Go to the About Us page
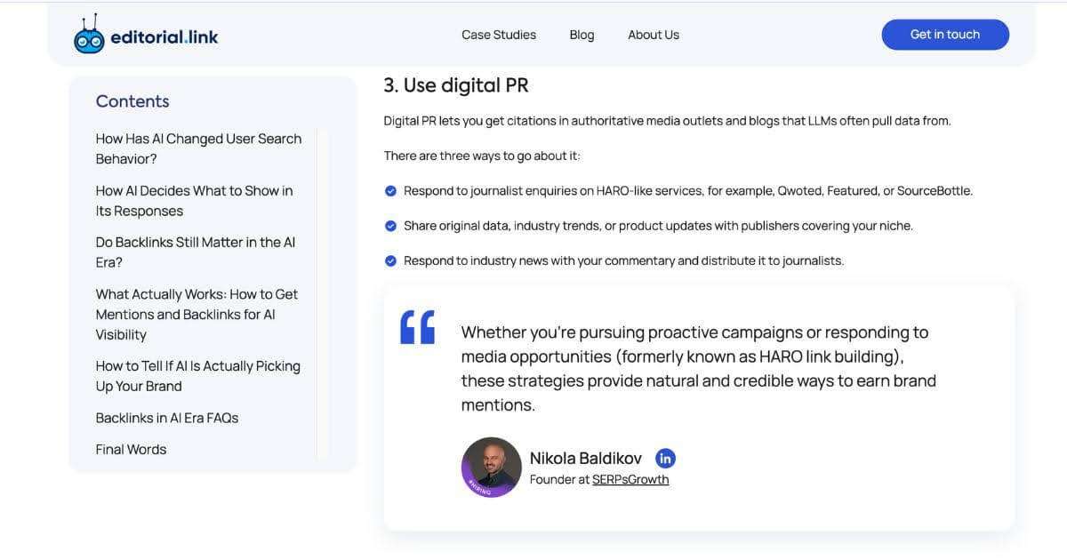This screenshot has width=1067, height=560. pyautogui.click(x=654, y=35)
